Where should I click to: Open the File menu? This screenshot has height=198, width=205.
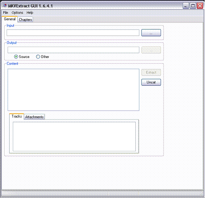[x=6, y=13]
